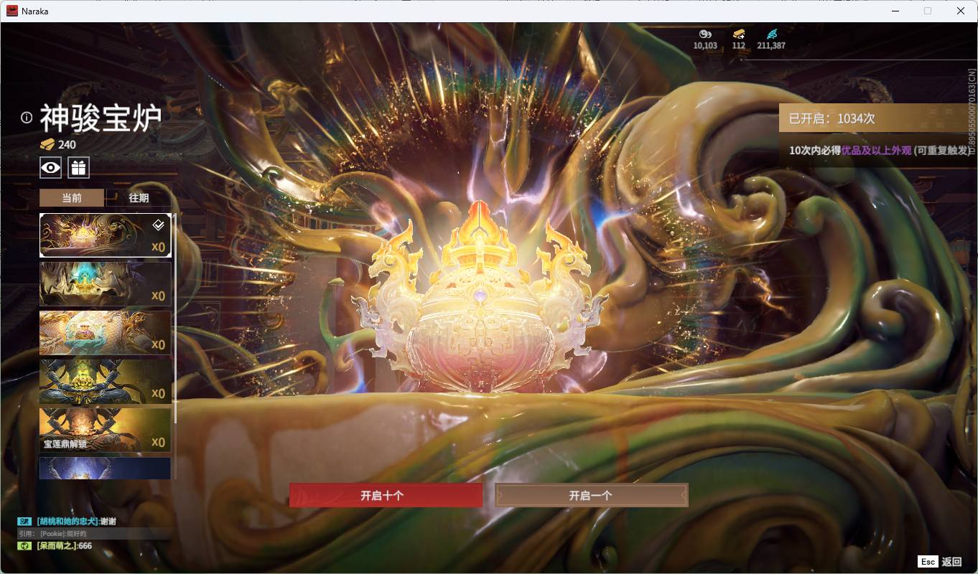Click the info icon beside 神骏宝炉
Viewport: 978px width, 574px height.
(x=27, y=118)
